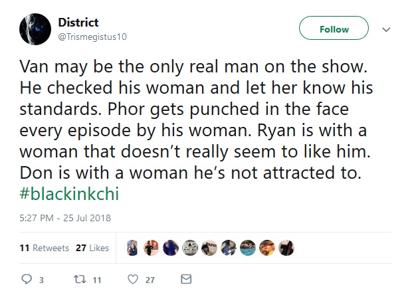Click the reply count number 3

tap(41, 280)
